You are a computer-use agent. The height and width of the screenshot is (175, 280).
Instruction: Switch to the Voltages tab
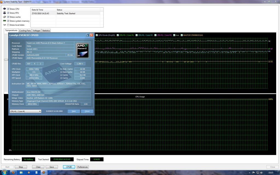(36, 31)
